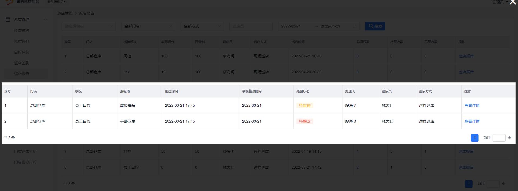Select page 1 in modal pagination
Screen dimensions: 518x191
pyautogui.click(x=474, y=138)
